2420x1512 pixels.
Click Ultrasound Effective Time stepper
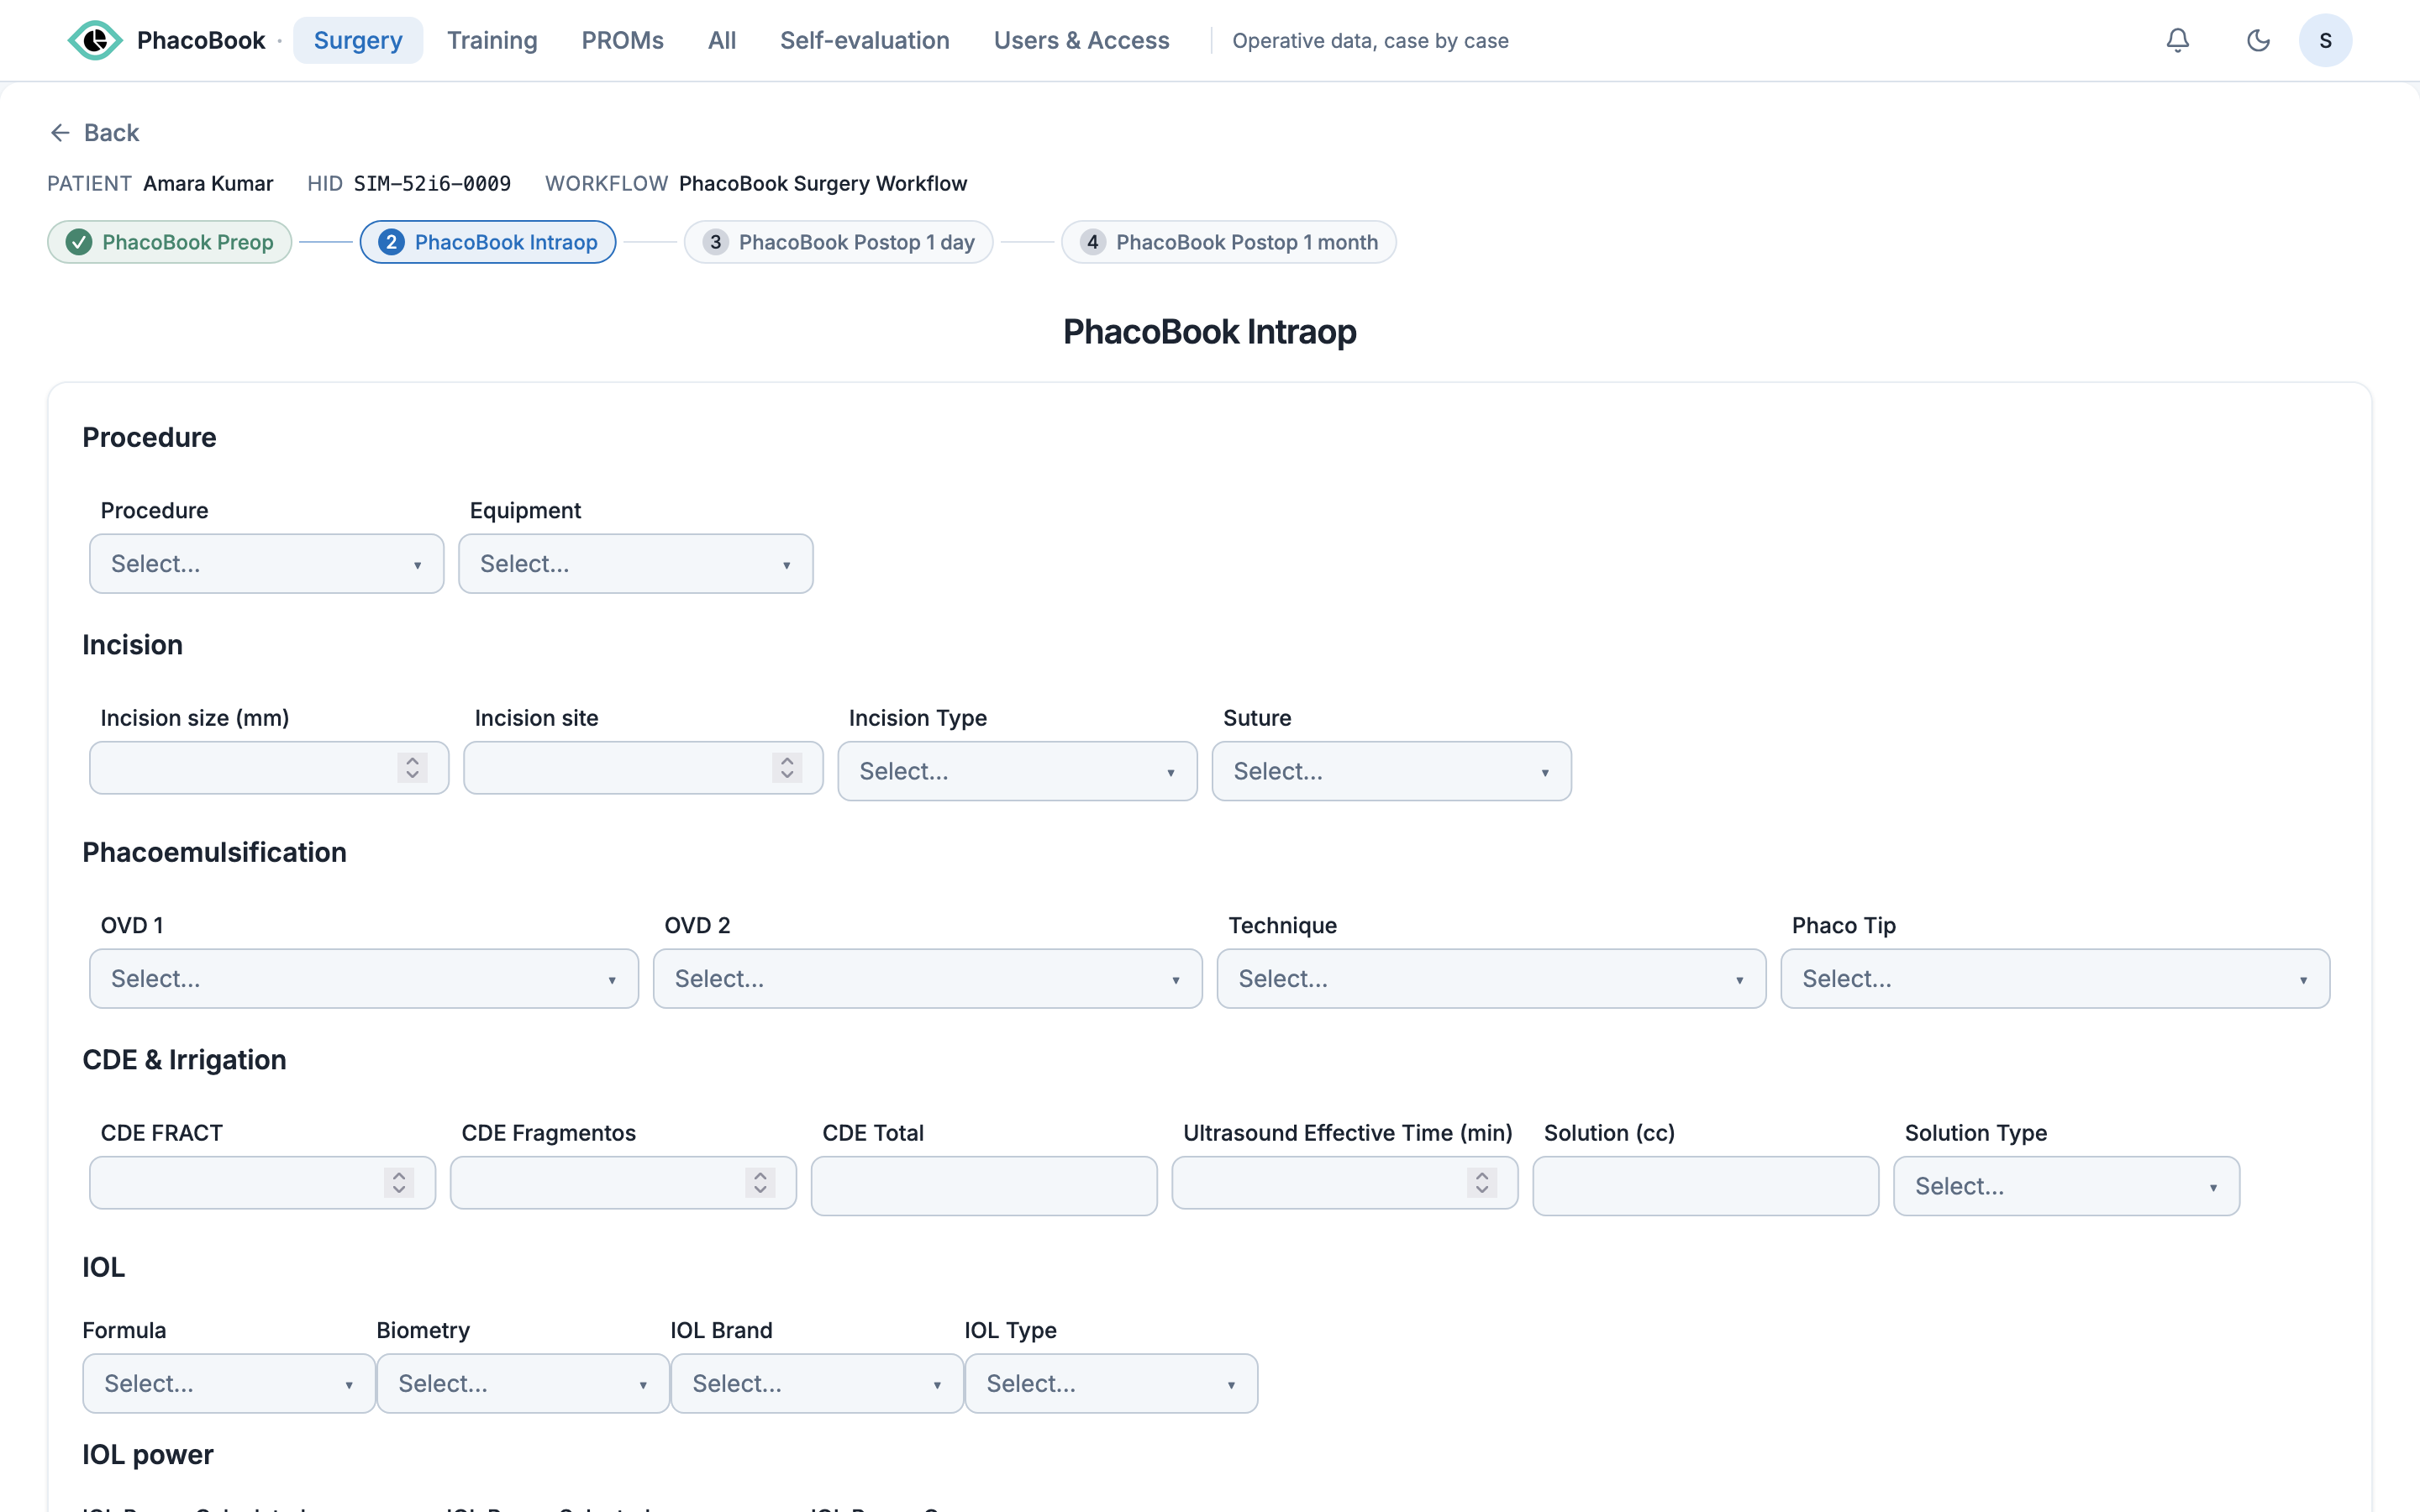click(1482, 1183)
